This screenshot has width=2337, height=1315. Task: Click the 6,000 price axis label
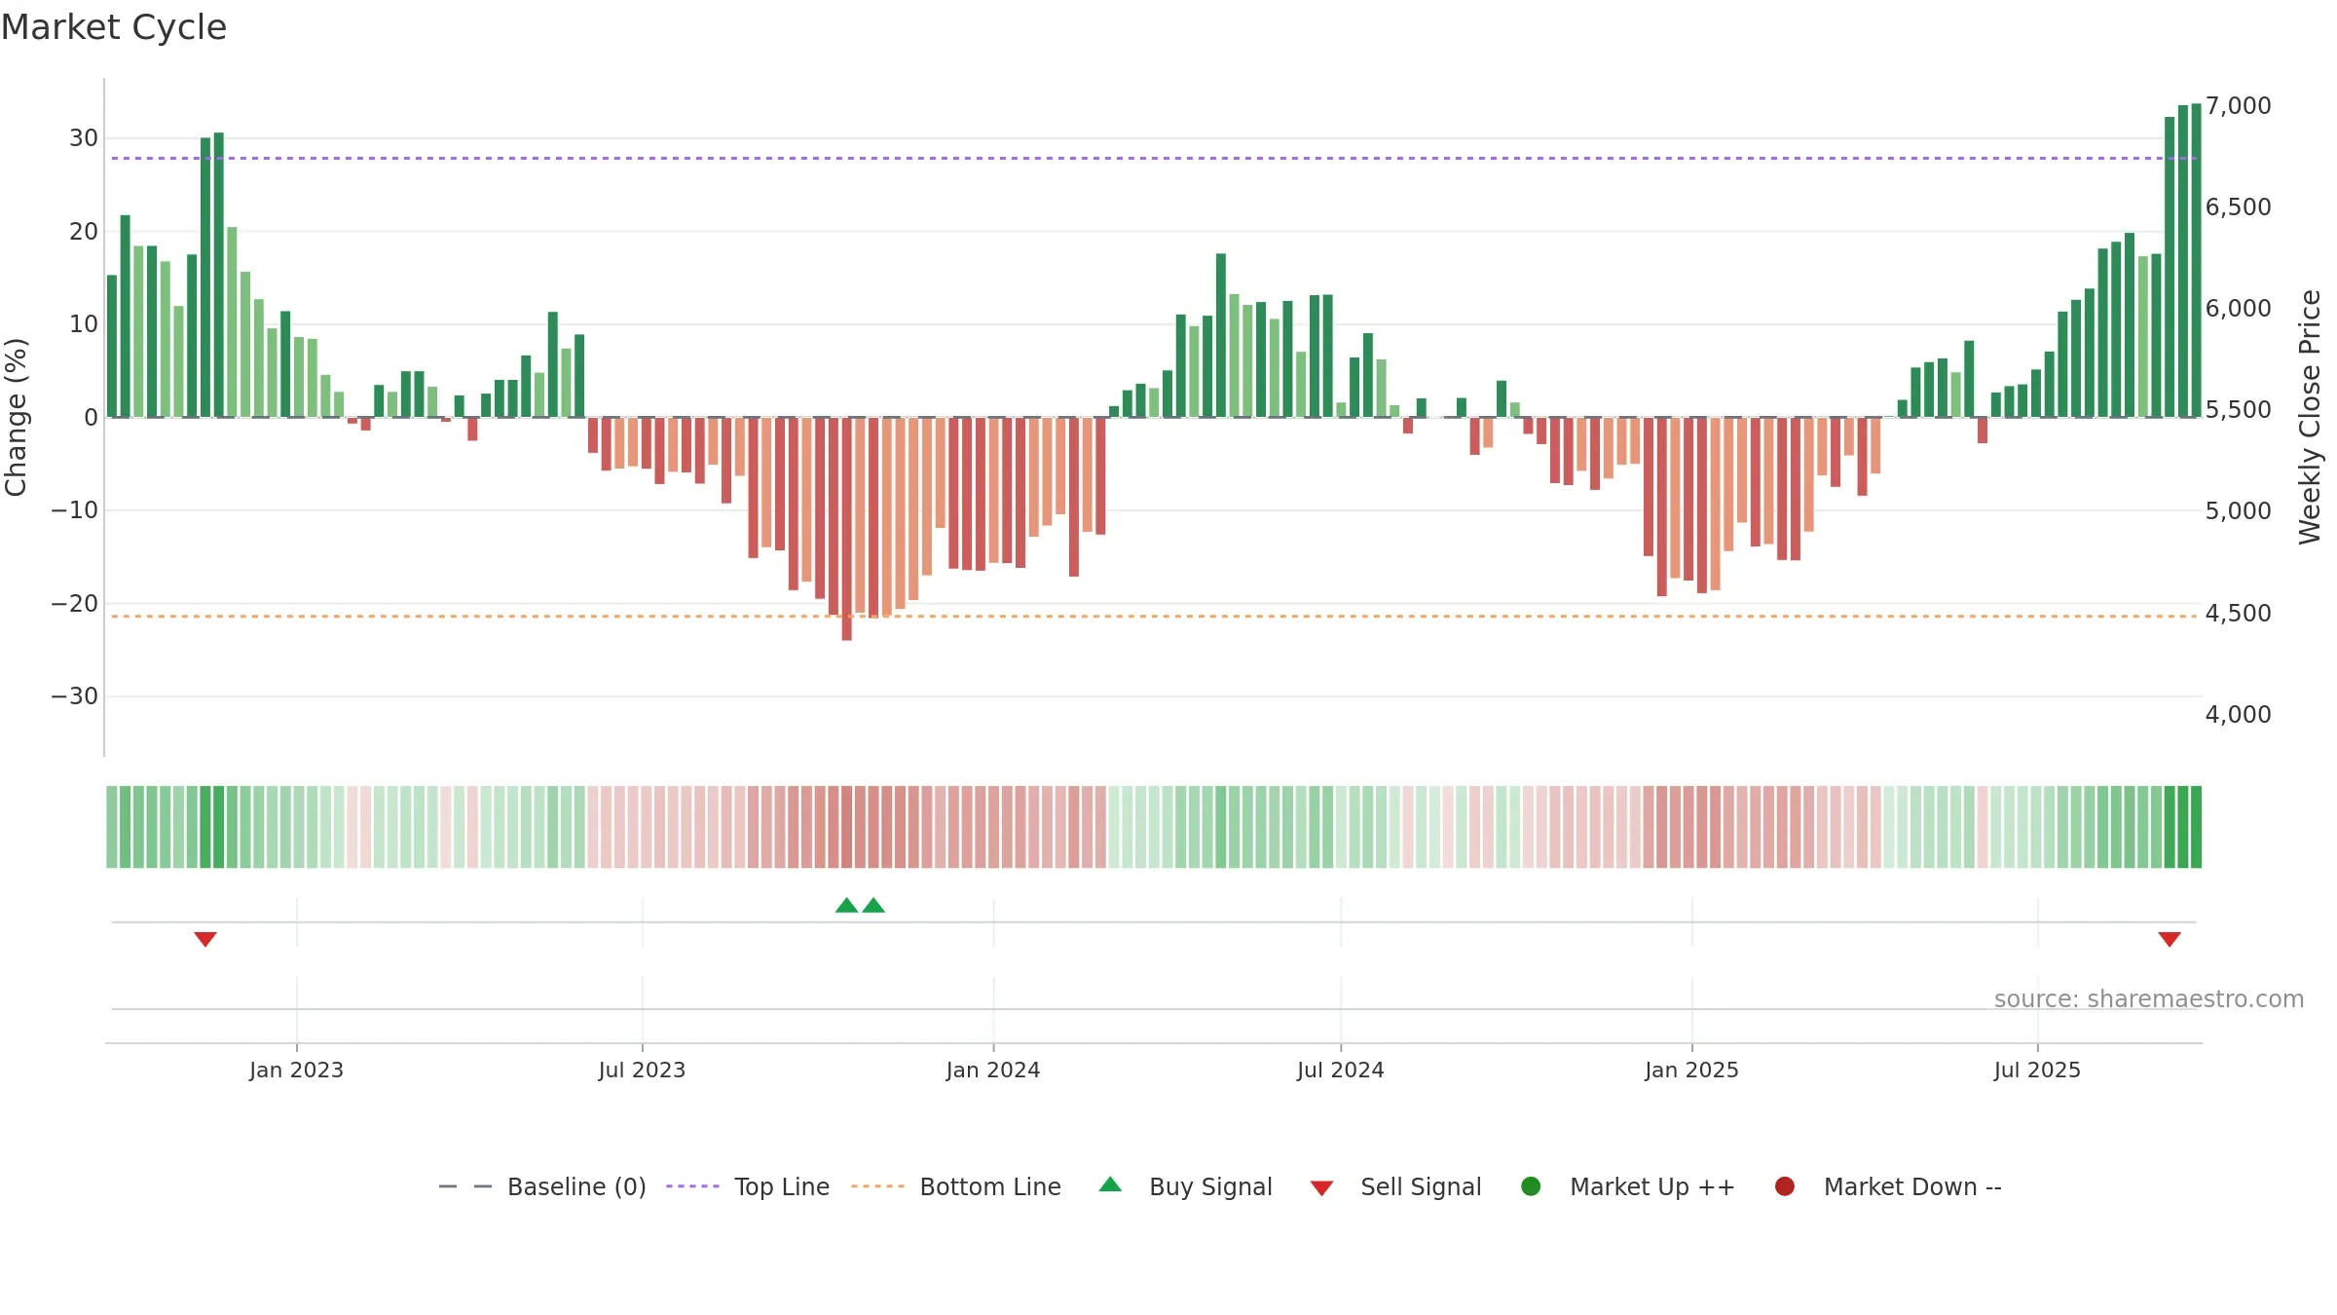coord(2238,308)
